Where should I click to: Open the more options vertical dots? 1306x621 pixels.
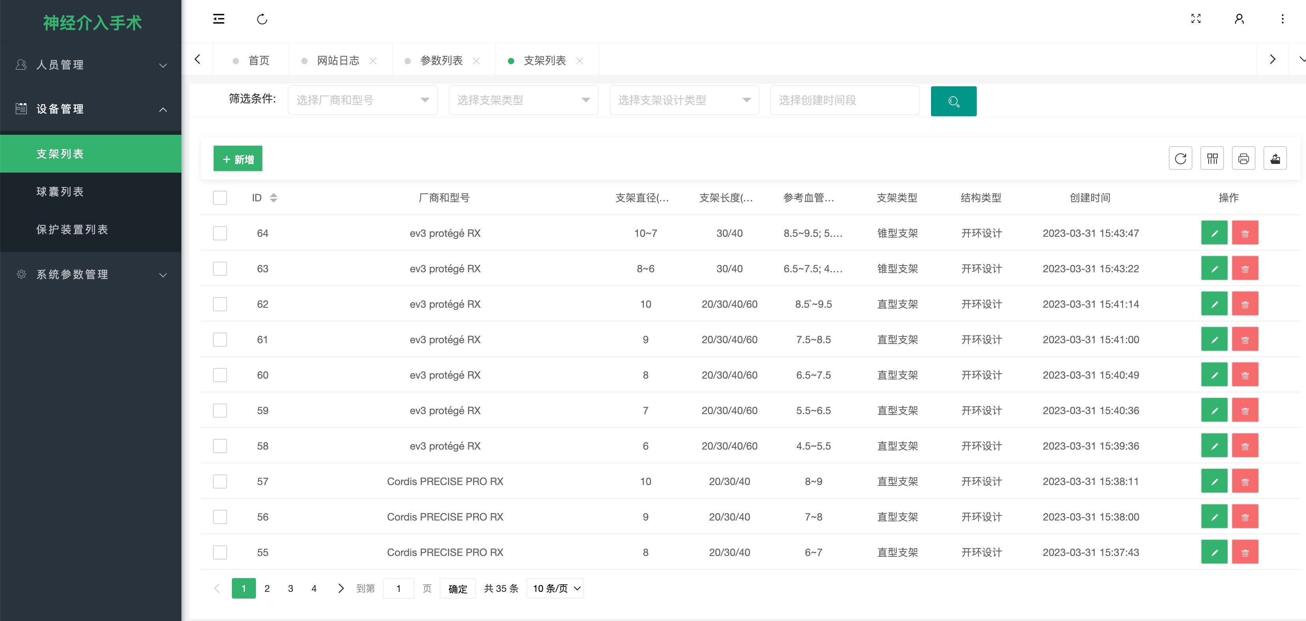coord(1282,19)
